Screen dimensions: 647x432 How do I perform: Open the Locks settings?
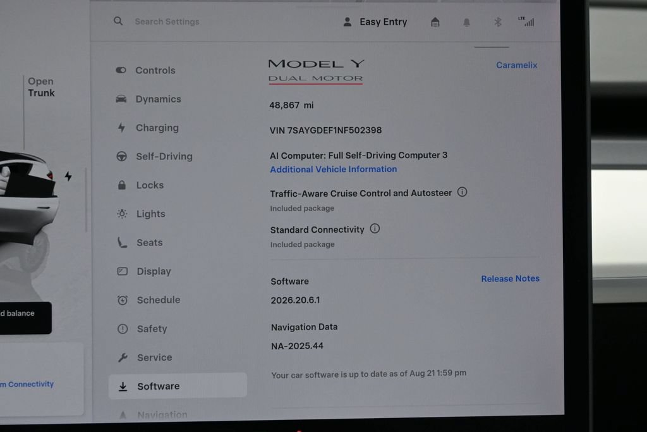pyautogui.click(x=140, y=185)
